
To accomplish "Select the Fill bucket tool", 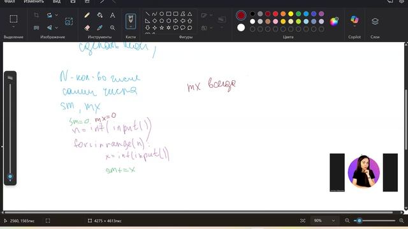I will (99, 15).
